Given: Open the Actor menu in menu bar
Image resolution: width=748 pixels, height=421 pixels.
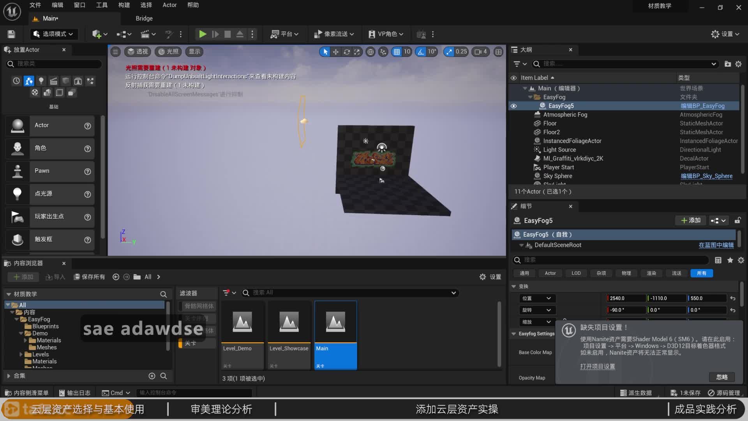Looking at the screenshot, I should pos(169,5).
